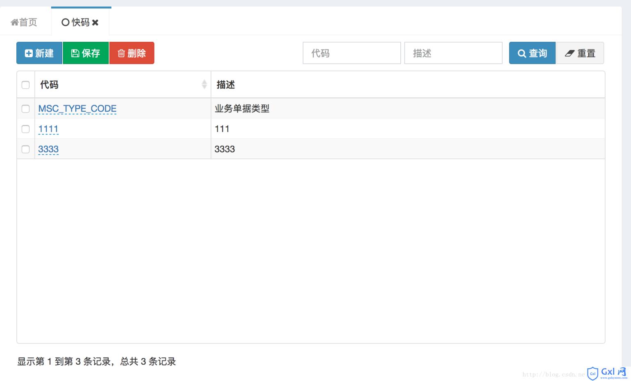Select the checkbox for row 1111
Screen dimensions: 631x381
(25, 129)
